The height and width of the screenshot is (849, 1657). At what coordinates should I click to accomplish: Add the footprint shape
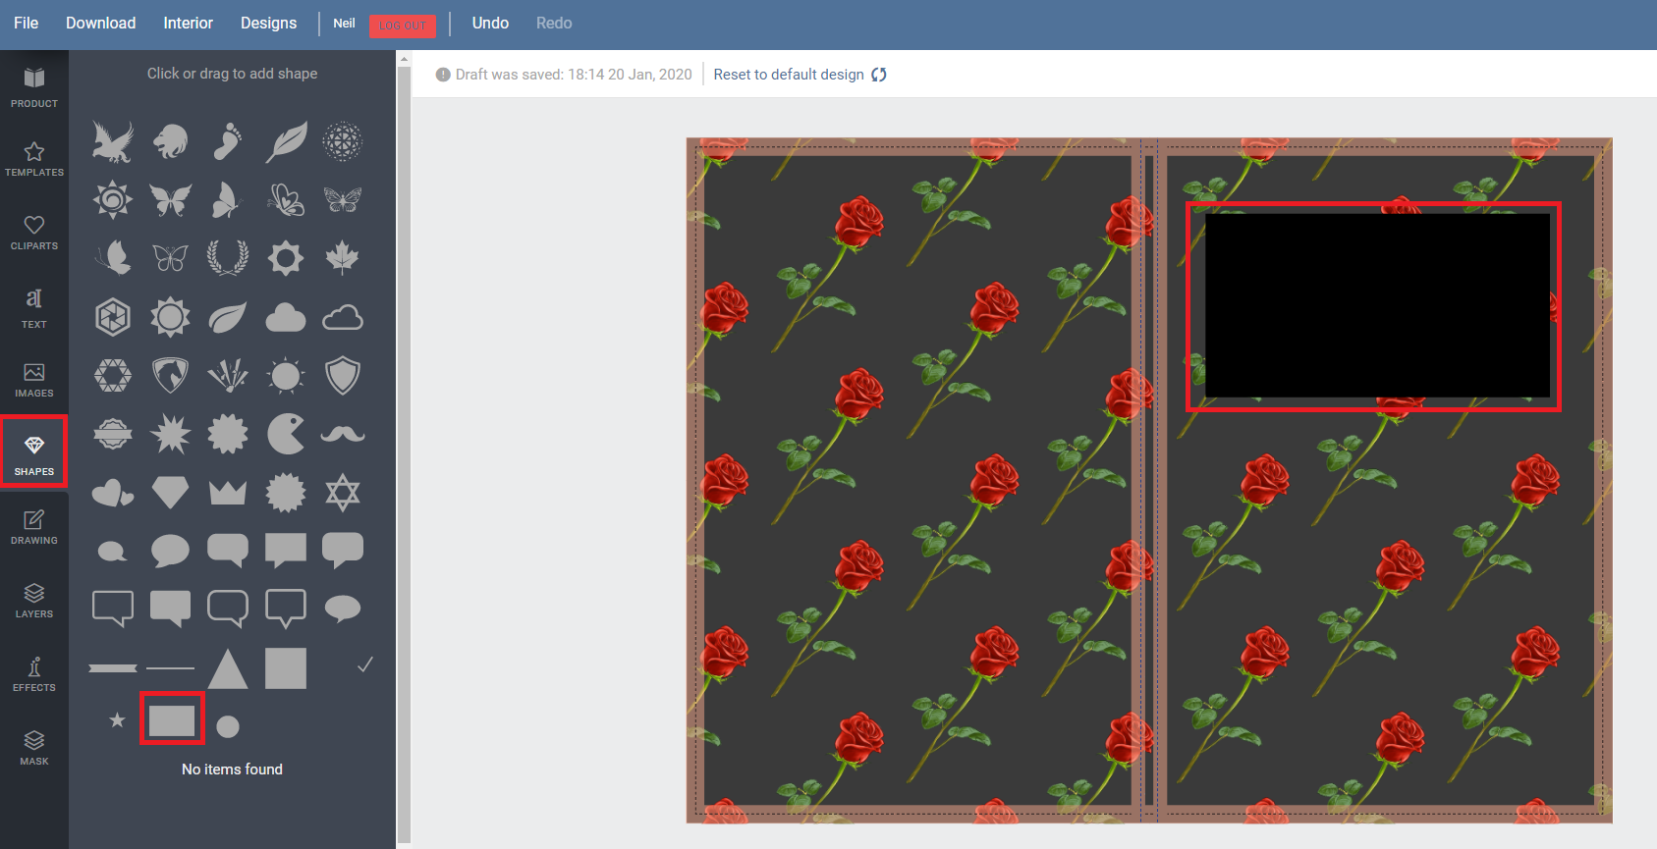228,142
